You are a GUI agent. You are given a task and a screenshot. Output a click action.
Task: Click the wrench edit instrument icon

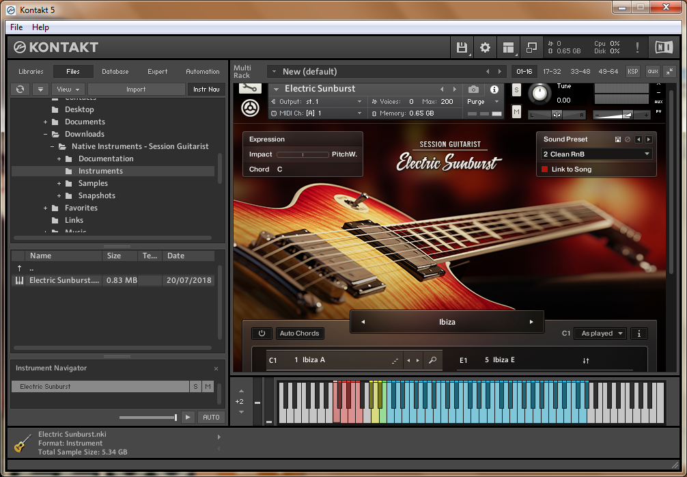(250, 88)
